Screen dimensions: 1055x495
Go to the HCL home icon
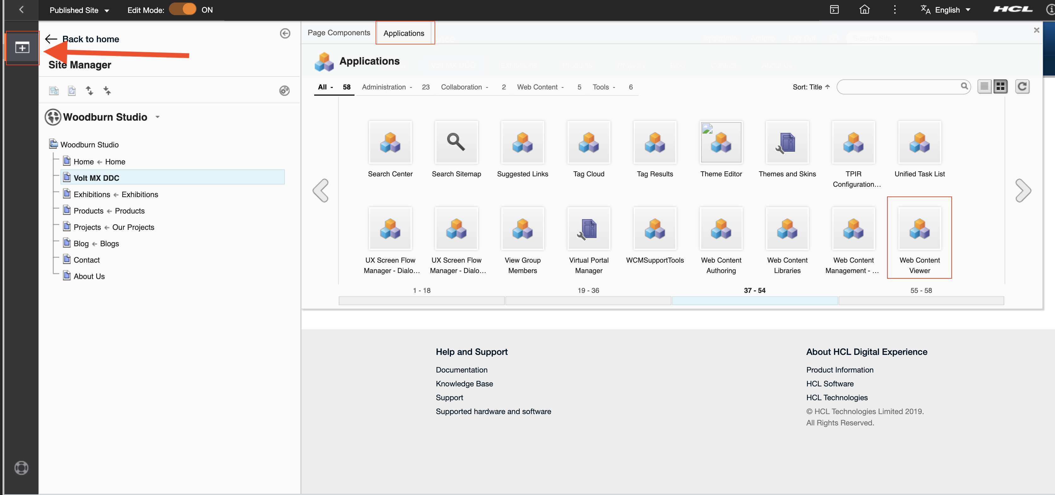pyautogui.click(x=864, y=10)
